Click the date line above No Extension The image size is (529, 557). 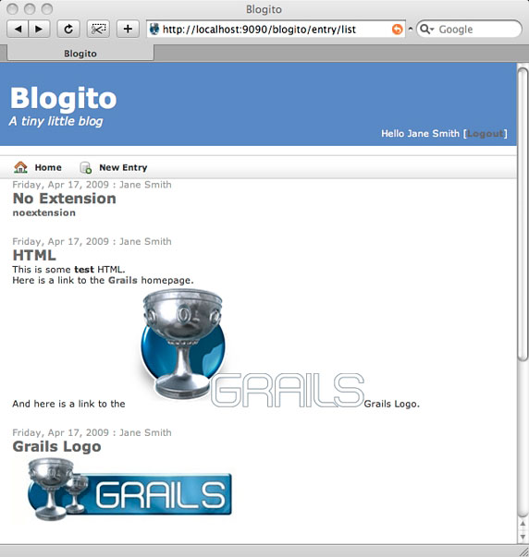[x=92, y=185]
